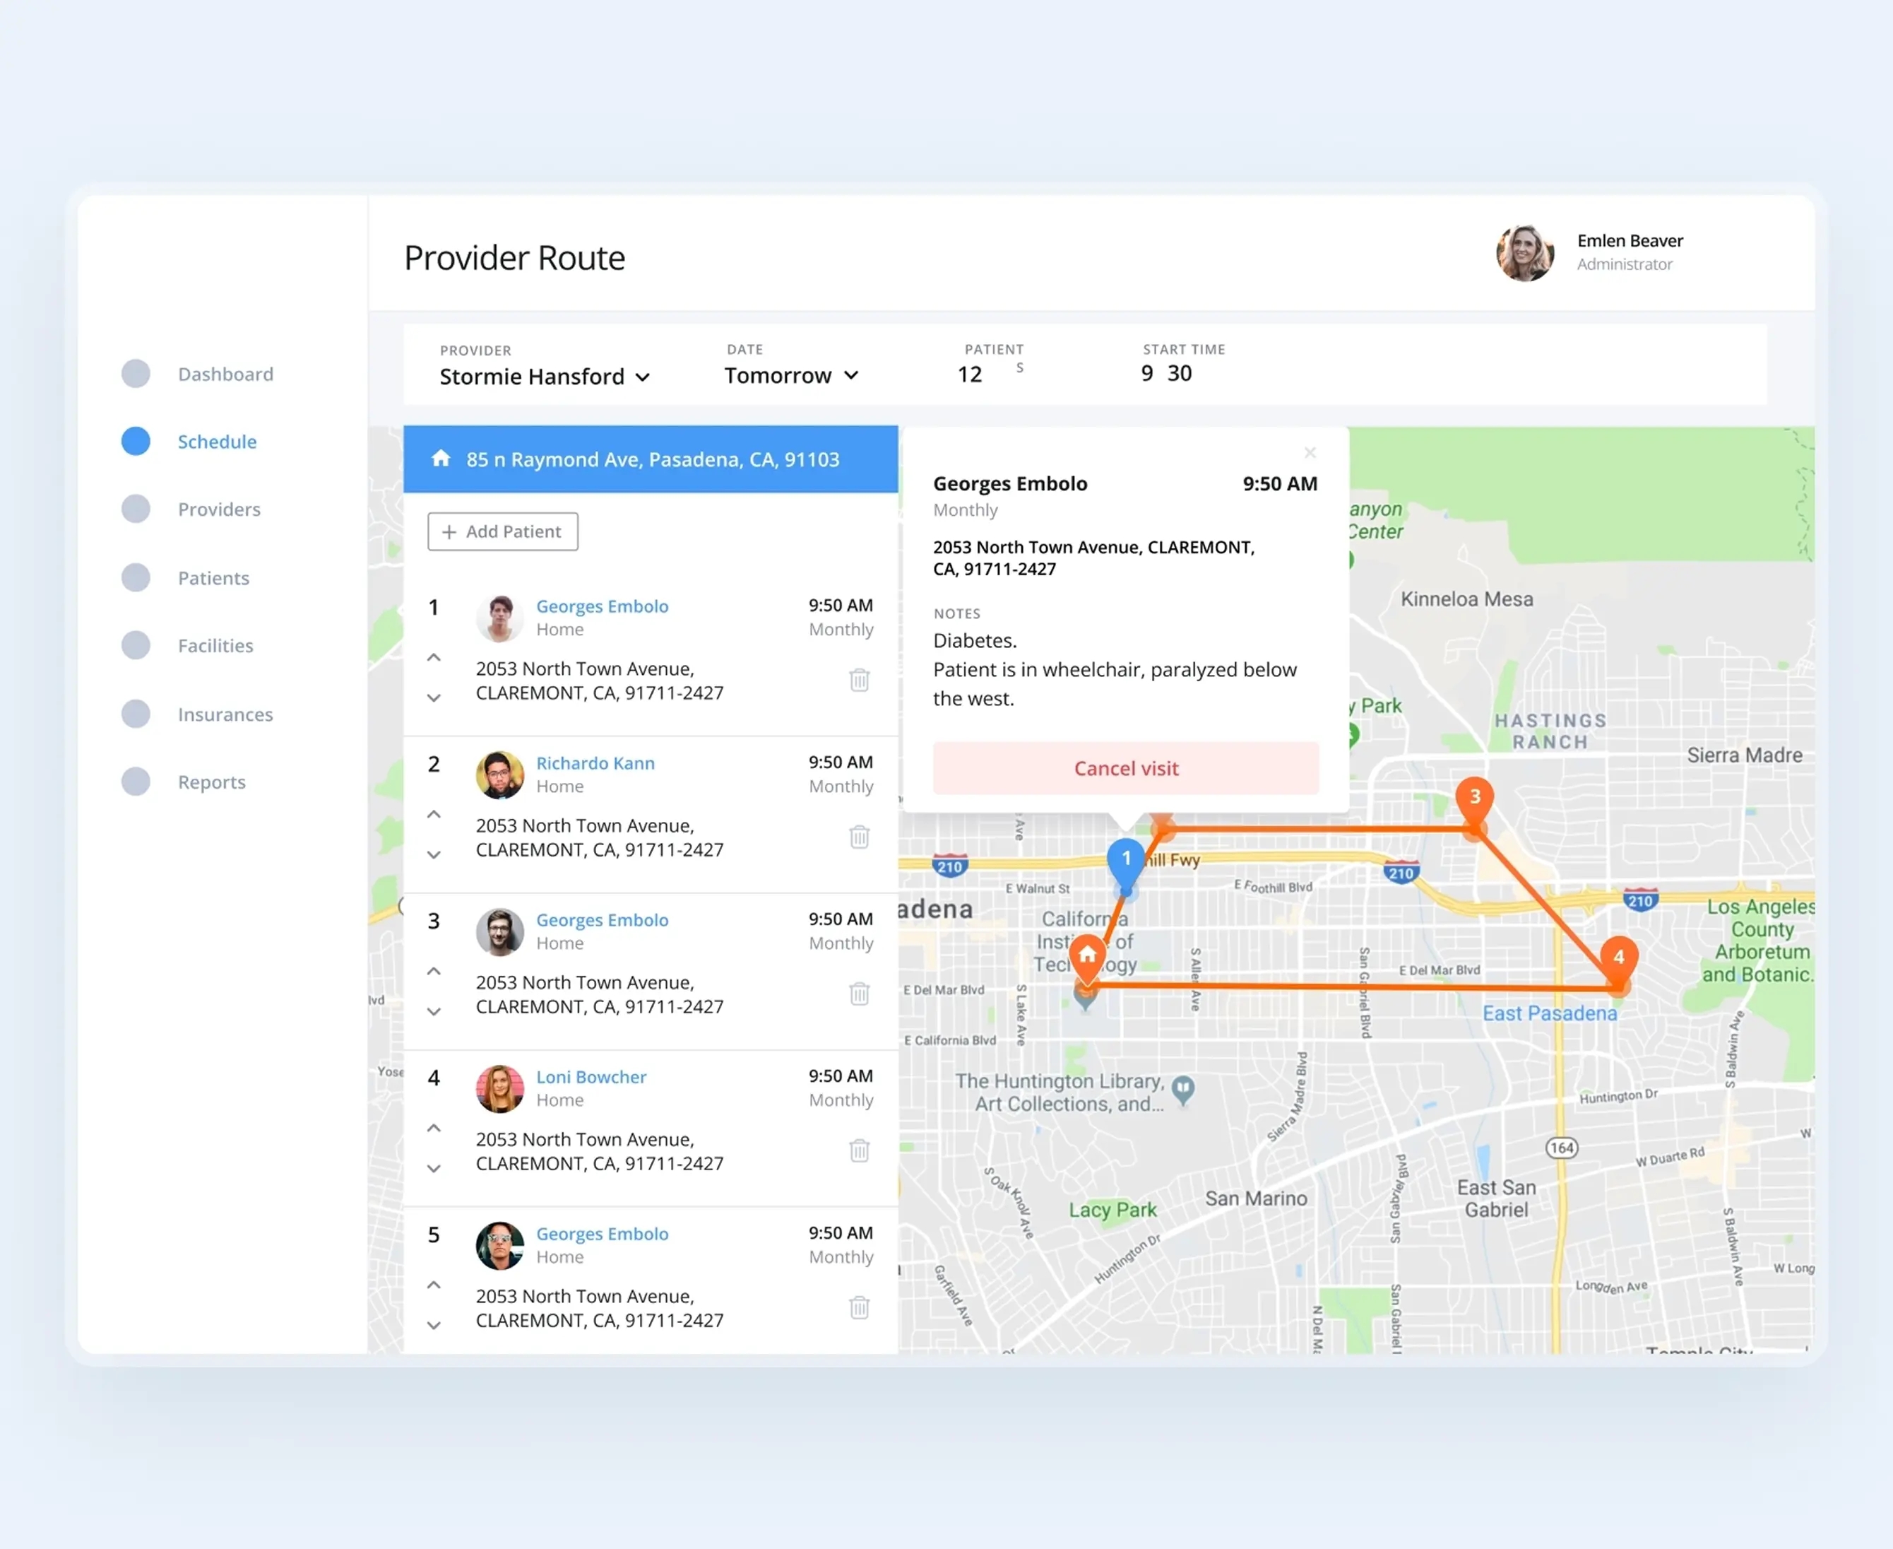Move patient 4 down in order
This screenshot has height=1549, width=1893.
click(x=434, y=1168)
